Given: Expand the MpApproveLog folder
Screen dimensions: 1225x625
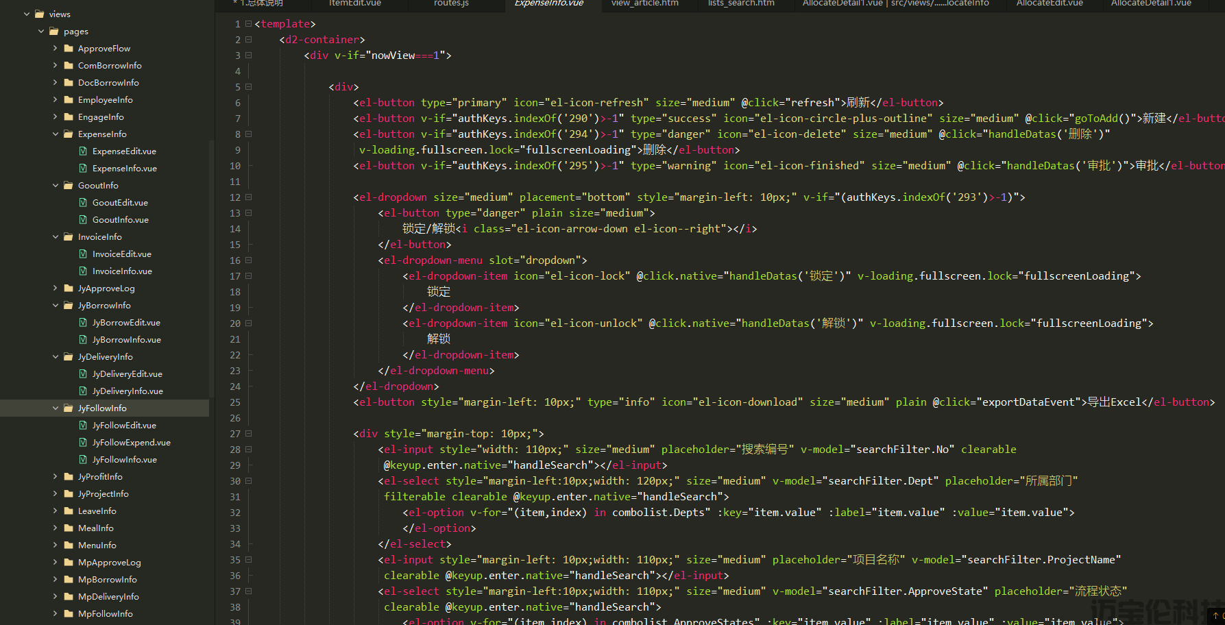Looking at the screenshot, I should [56, 563].
